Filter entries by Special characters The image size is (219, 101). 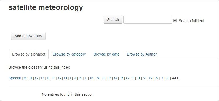click(15, 78)
